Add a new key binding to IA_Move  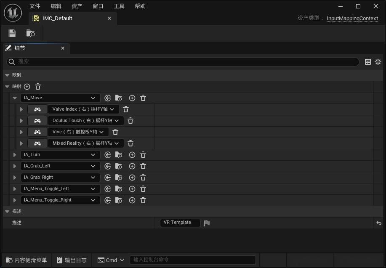pyautogui.click(x=132, y=98)
